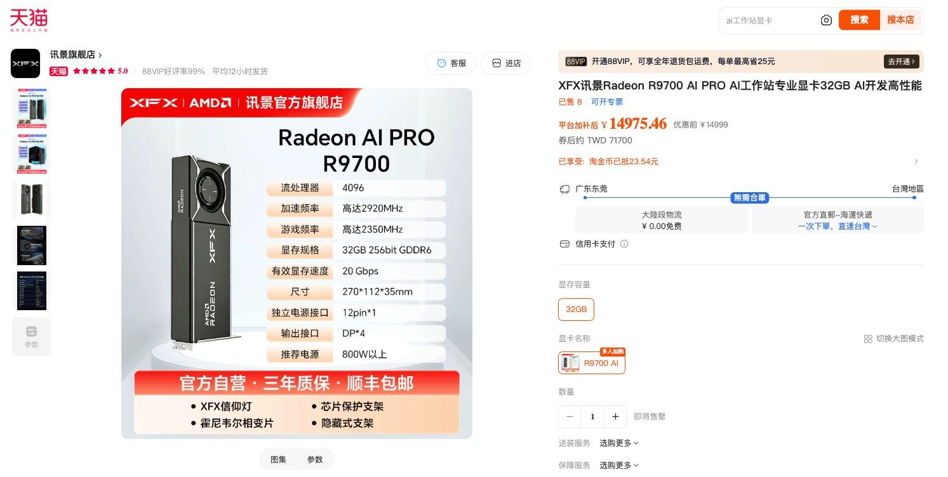
Task: Click the XFX store logo icon
Action: [x=25, y=63]
